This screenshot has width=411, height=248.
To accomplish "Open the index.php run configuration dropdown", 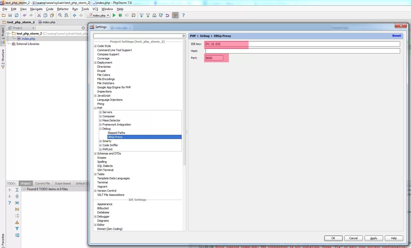I will pyautogui.click(x=99, y=16).
